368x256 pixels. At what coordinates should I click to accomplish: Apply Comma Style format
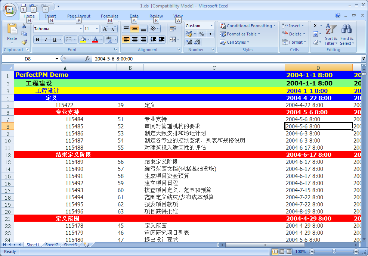click(x=210, y=34)
